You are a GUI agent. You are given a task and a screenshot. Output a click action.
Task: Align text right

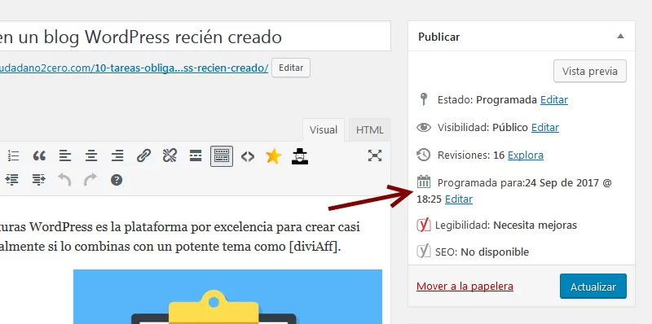(117, 156)
